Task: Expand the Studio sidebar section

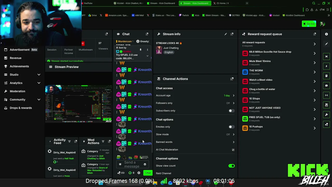Action: (39, 75)
